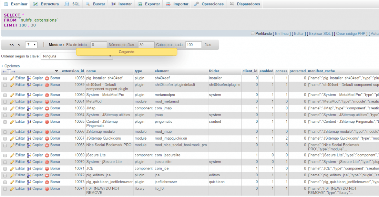Click delete icon for row 10074
379x197 pixels.
click(47, 189)
